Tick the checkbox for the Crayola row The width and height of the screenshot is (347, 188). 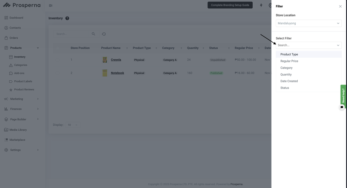point(58,60)
